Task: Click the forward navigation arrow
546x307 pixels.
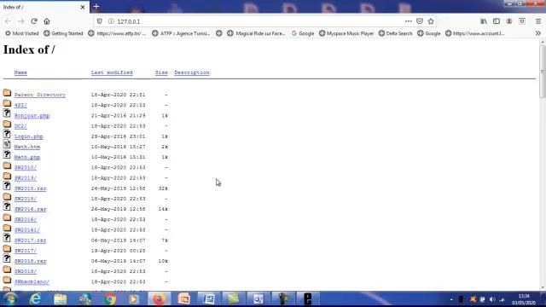Action: pos(20,21)
